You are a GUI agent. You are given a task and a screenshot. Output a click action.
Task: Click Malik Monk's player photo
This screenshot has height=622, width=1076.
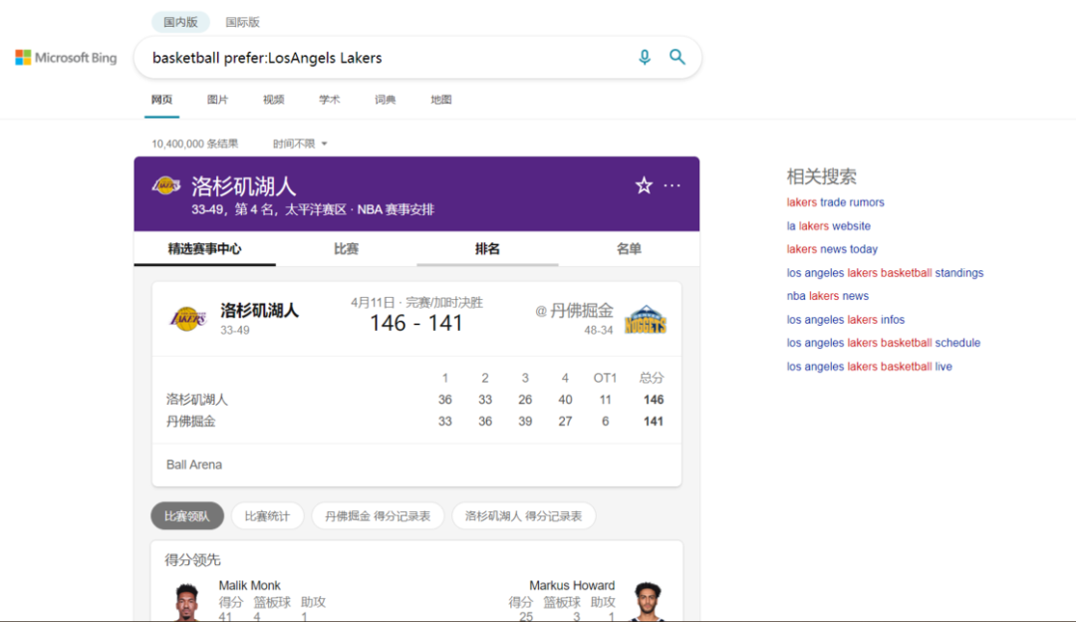(x=187, y=602)
